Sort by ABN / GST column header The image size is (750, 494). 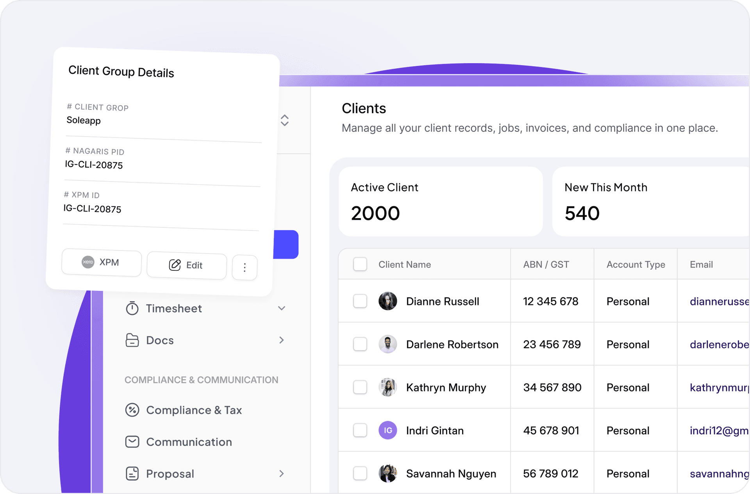546,264
